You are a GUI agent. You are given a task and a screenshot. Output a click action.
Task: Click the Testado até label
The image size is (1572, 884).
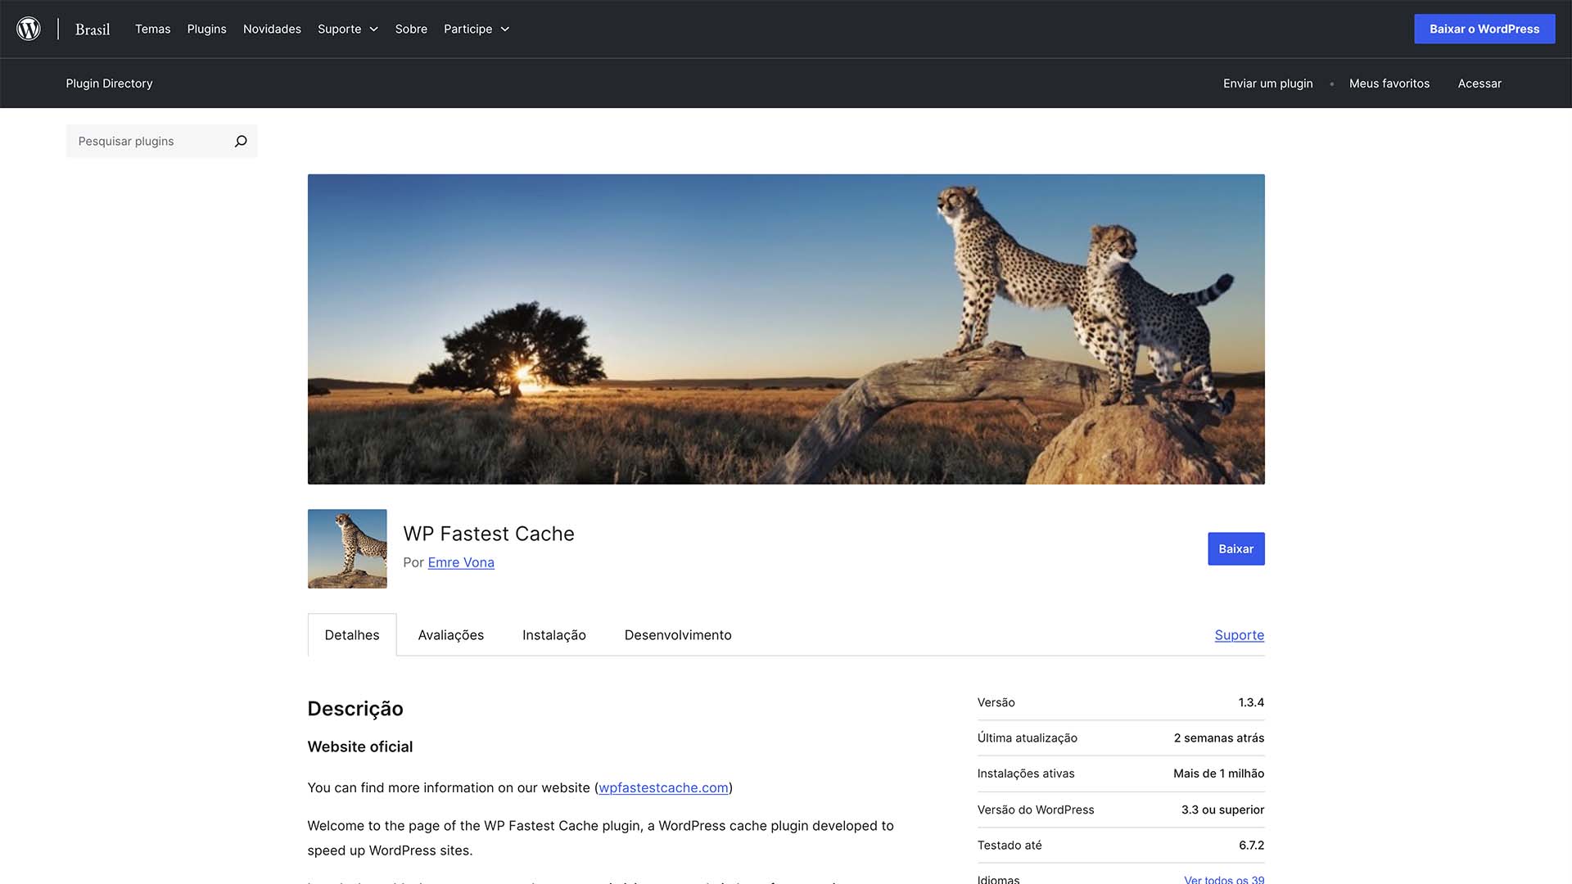point(1009,845)
